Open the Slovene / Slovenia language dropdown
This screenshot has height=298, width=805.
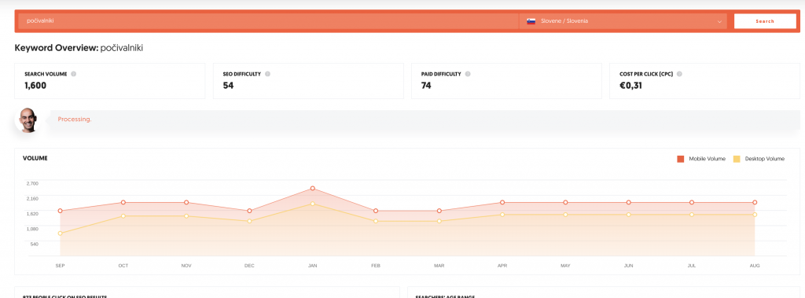[623, 21]
